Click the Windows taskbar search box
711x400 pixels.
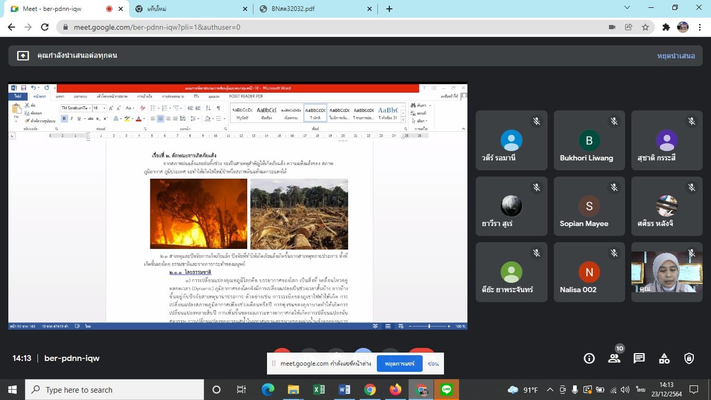tap(115, 390)
